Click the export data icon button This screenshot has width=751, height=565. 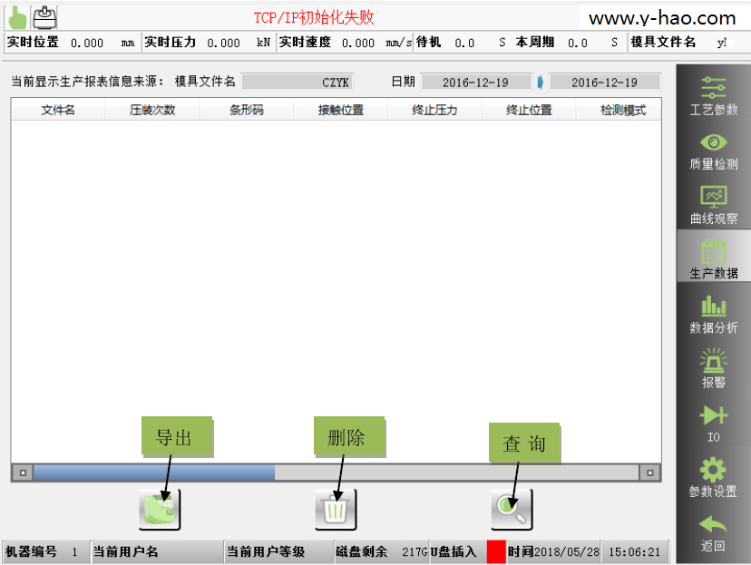pos(160,510)
